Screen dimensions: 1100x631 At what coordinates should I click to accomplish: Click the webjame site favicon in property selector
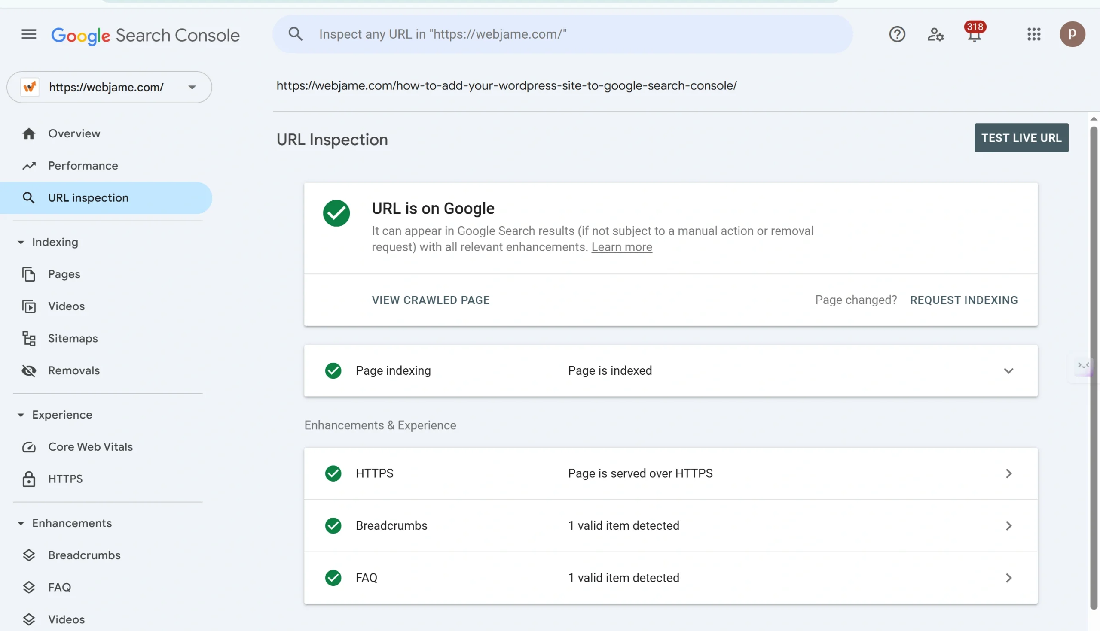30,87
